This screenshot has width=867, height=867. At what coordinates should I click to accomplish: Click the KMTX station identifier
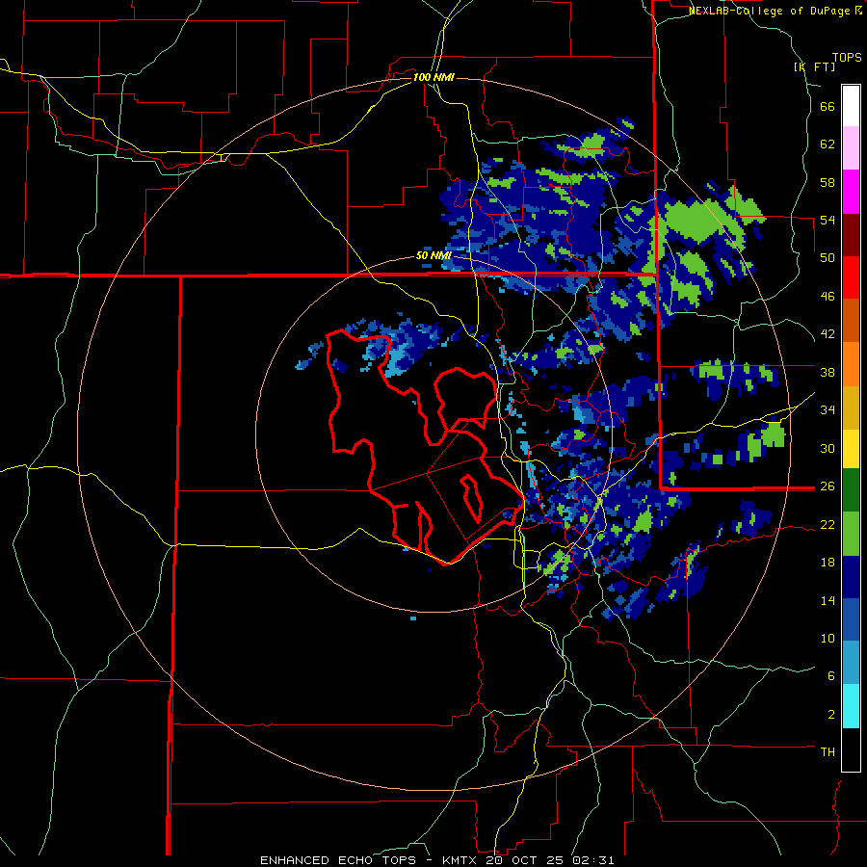coord(460,860)
